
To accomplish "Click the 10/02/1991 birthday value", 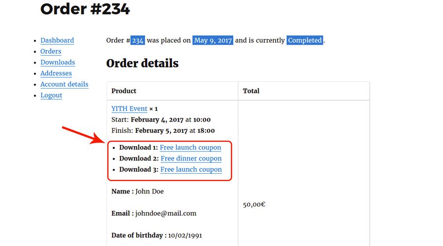I will [x=186, y=235].
